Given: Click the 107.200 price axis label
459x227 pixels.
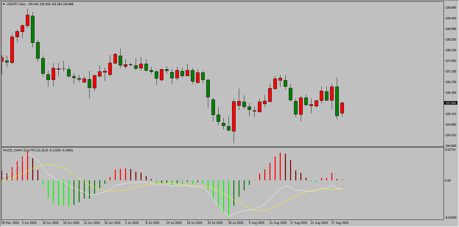Looking at the screenshot, I should (450, 71).
